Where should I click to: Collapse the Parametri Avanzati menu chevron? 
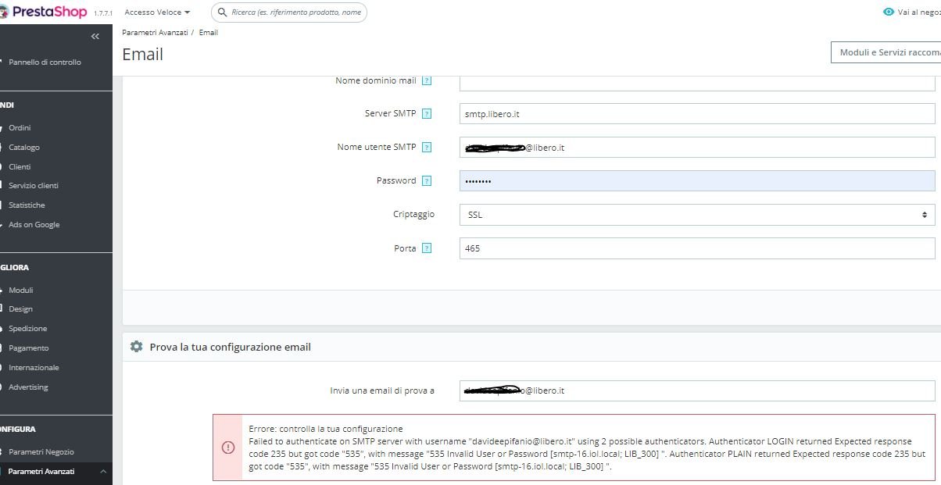click(x=103, y=471)
